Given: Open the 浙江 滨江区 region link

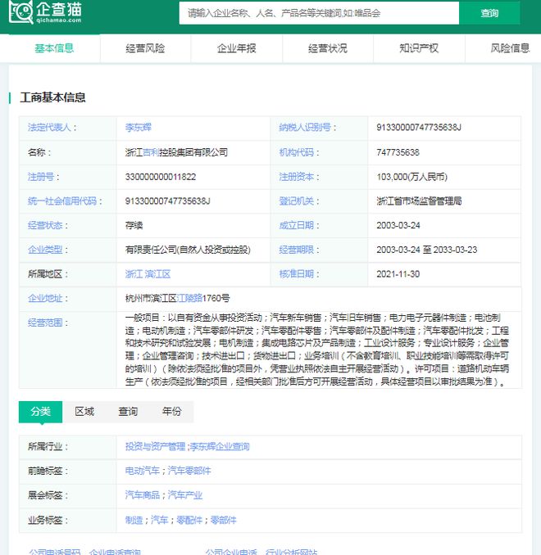Looking at the screenshot, I should (148, 274).
